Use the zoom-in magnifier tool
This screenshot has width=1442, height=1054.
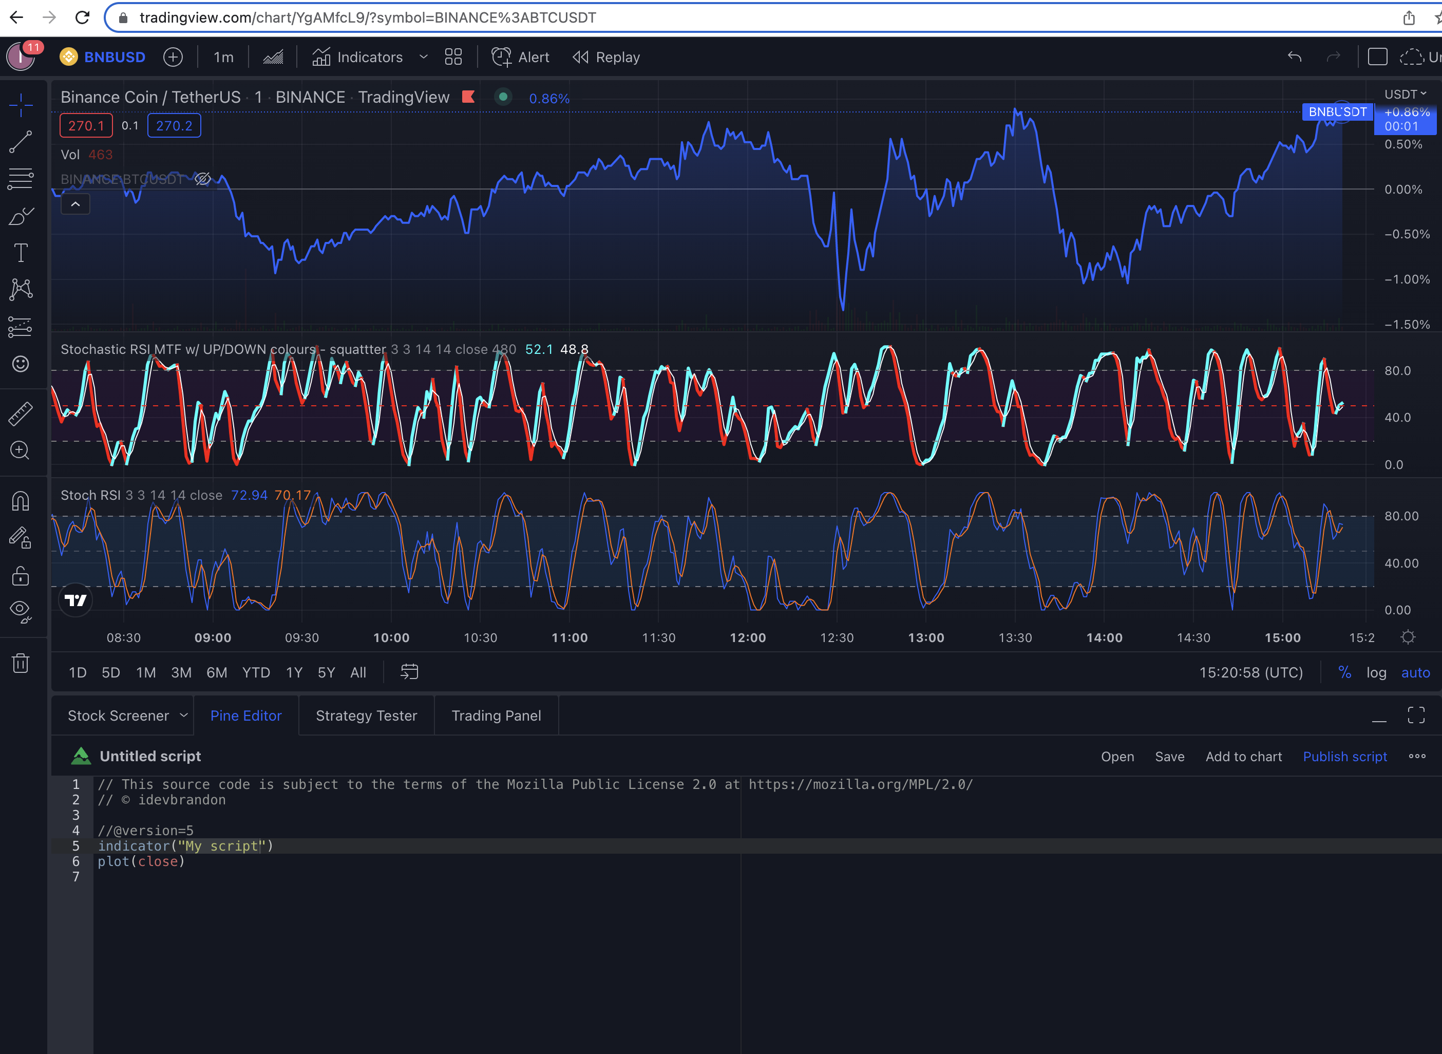[x=21, y=451]
